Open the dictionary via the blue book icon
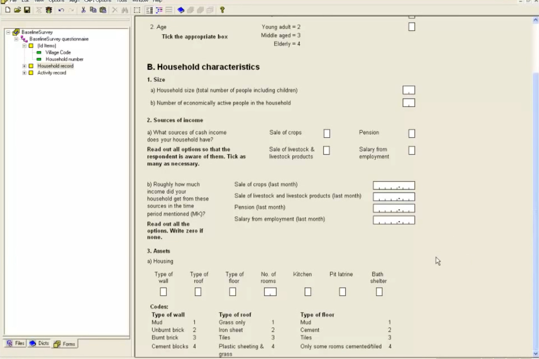 pos(181,10)
